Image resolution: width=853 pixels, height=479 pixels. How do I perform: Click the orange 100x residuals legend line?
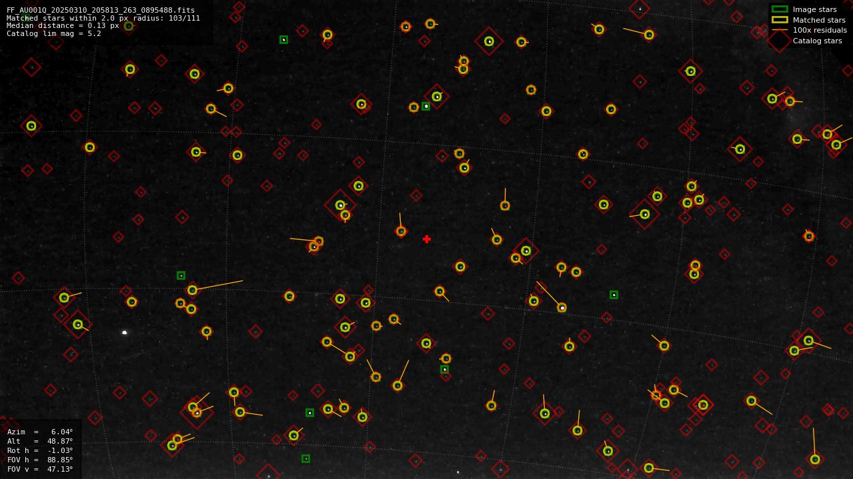pos(780,30)
